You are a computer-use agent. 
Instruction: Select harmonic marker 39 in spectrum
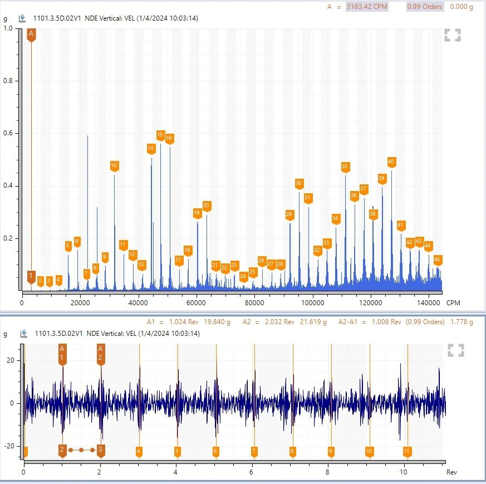[382, 179]
